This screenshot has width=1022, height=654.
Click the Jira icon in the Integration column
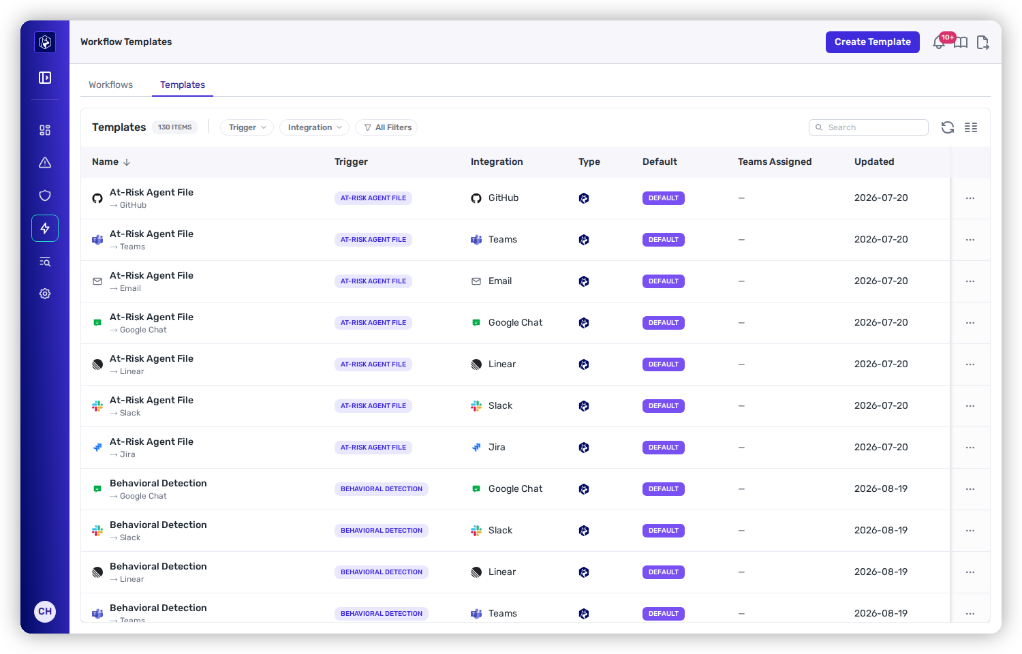(476, 448)
